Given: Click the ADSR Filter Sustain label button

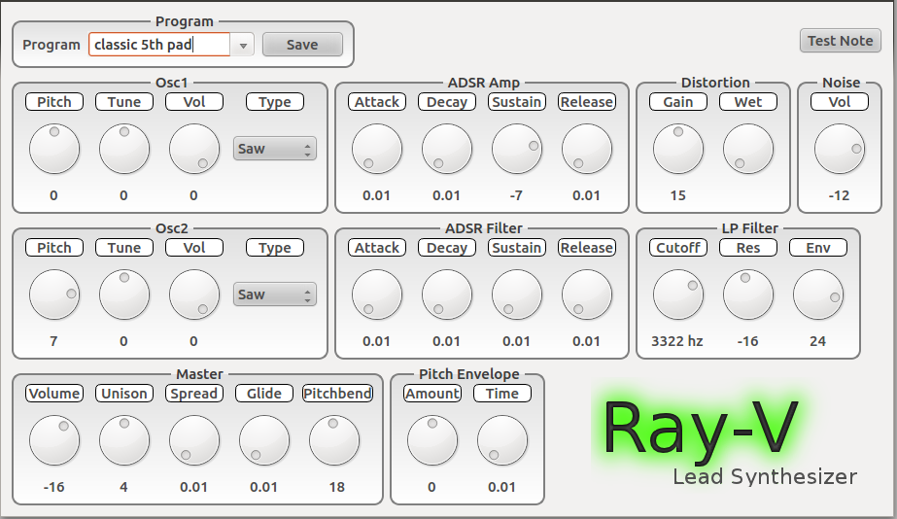Looking at the screenshot, I should 517,248.
